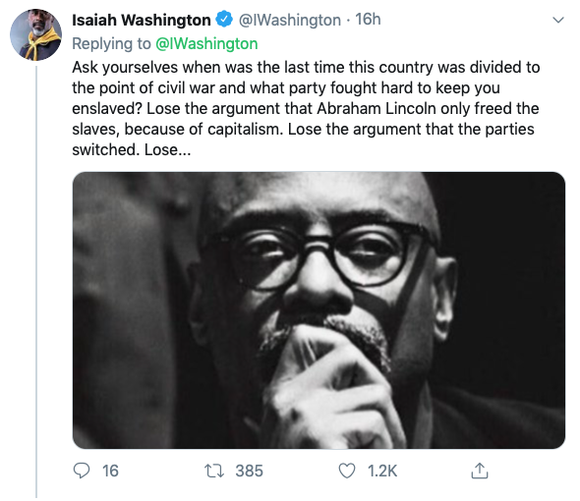Open Isaiah Washington's profile avatar
The width and height of the screenshot is (580, 501).
(x=35, y=34)
